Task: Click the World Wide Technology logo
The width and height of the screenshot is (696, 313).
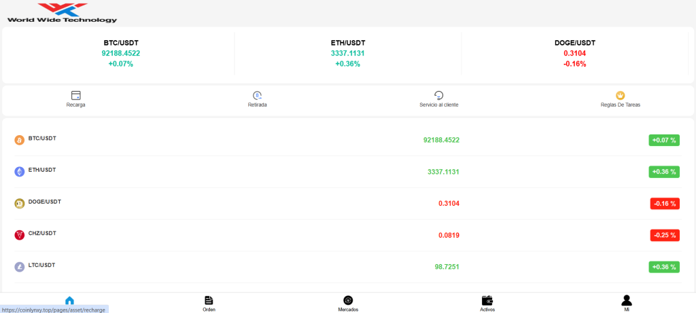Action: click(62, 12)
